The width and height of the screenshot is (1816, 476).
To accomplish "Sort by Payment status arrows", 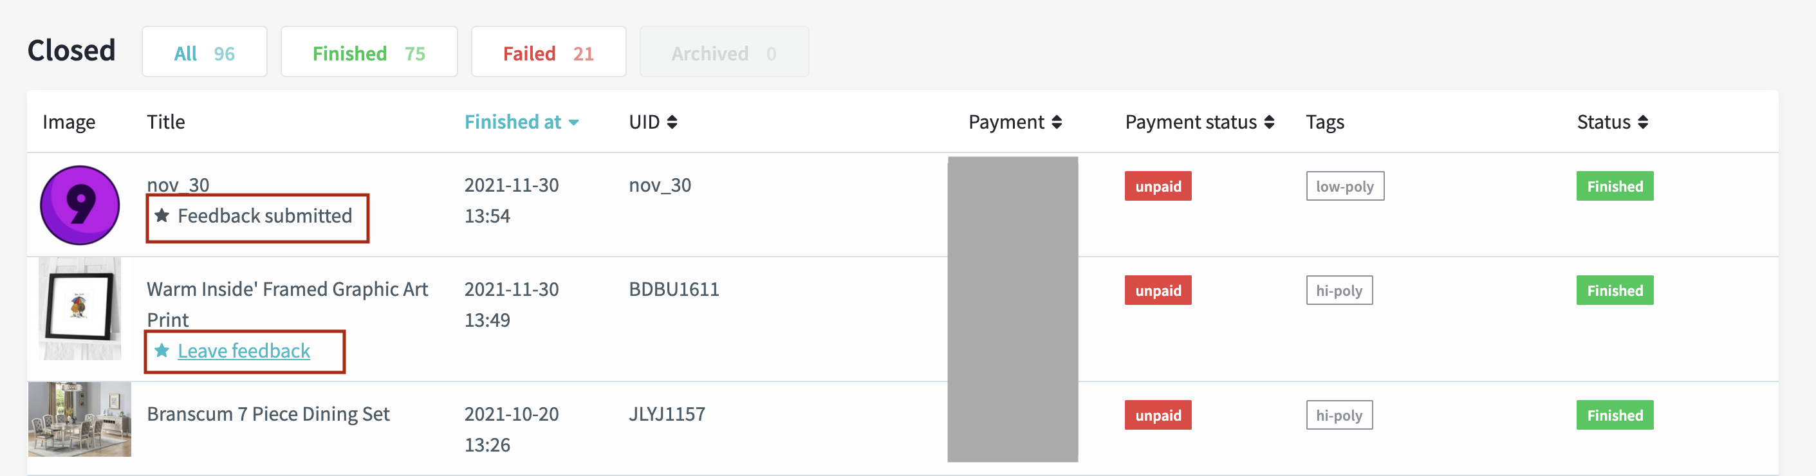I will [1269, 122].
